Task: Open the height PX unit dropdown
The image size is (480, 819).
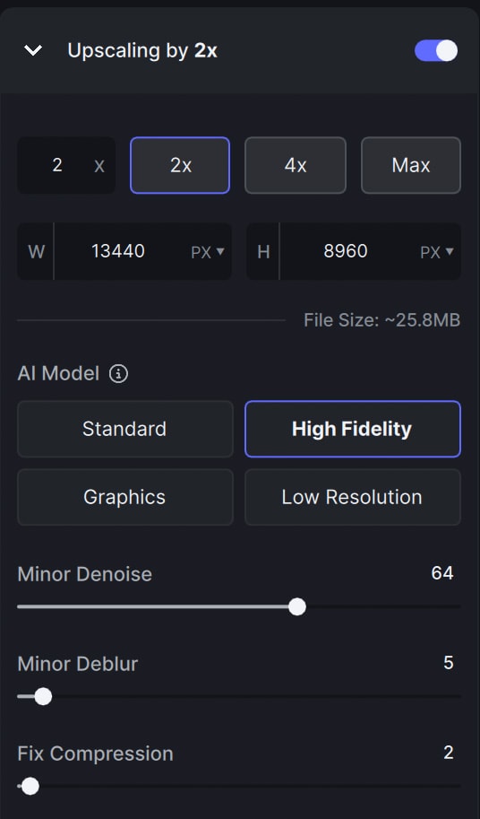Action: (437, 252)
